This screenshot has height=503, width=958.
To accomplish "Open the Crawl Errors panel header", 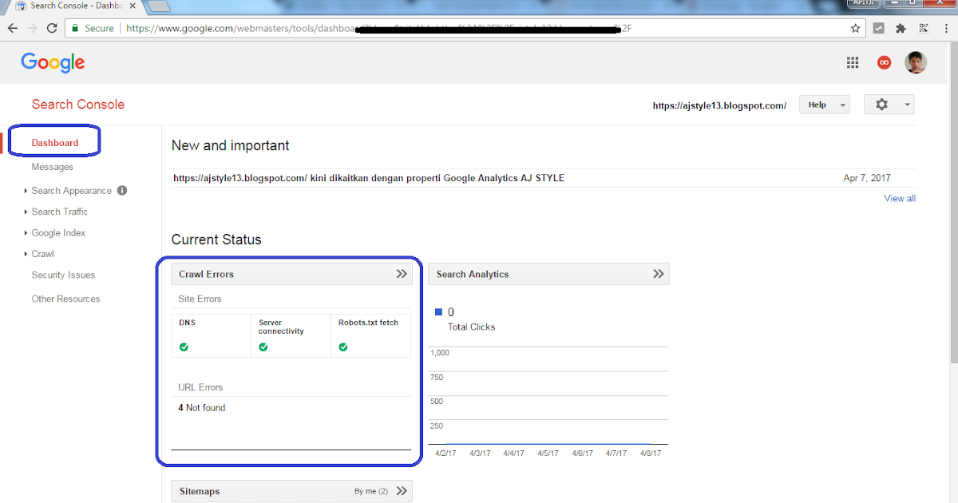I will click(x=292, y=274).
